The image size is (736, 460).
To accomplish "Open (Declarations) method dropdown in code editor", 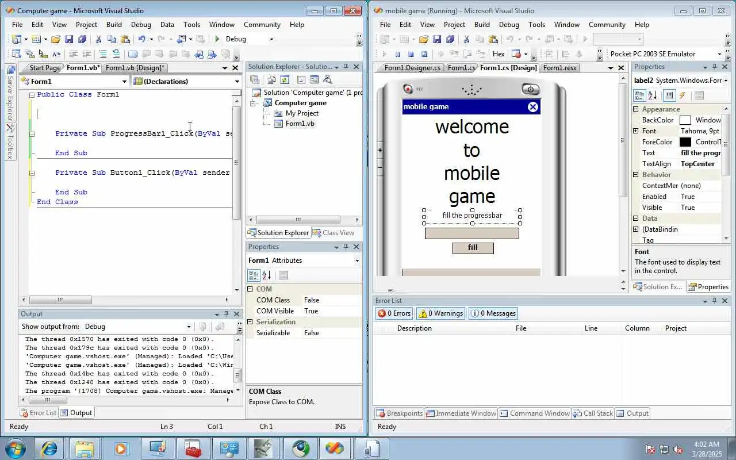I will [236, 82].
